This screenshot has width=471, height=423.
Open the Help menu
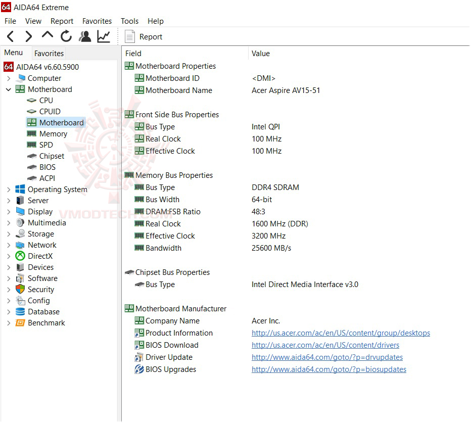click(x=156, y=21)
